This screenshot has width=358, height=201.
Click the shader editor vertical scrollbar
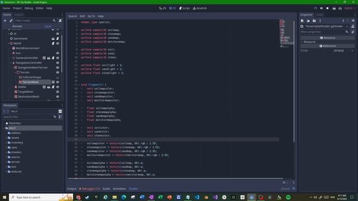coord(294,81)
